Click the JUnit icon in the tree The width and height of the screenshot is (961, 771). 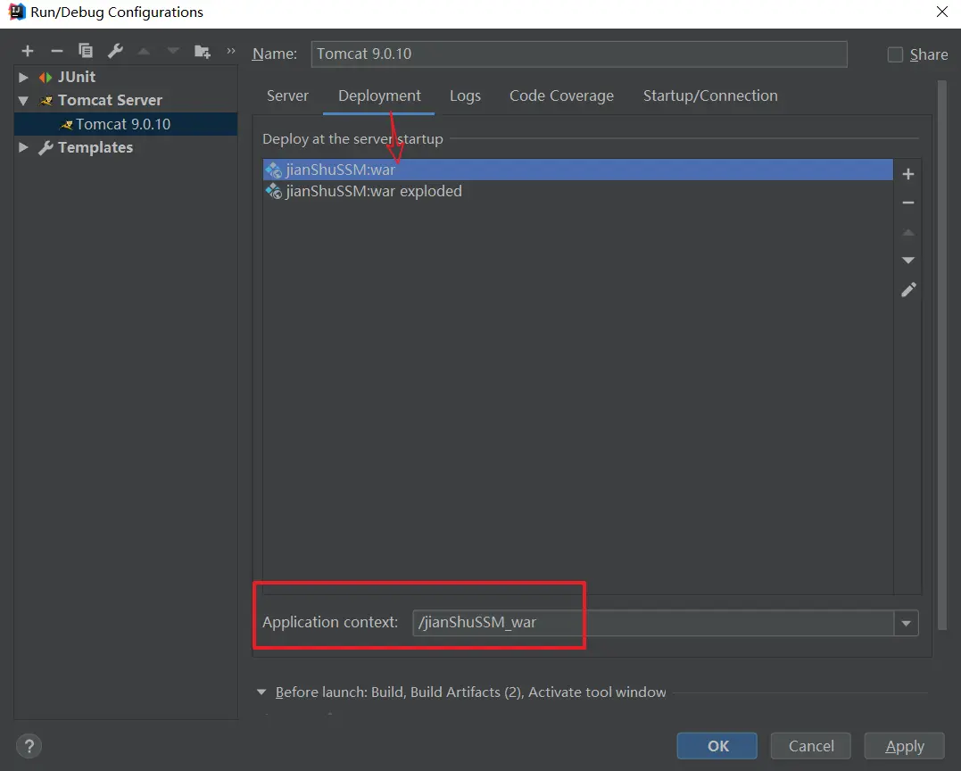click(x=46, y=78)
